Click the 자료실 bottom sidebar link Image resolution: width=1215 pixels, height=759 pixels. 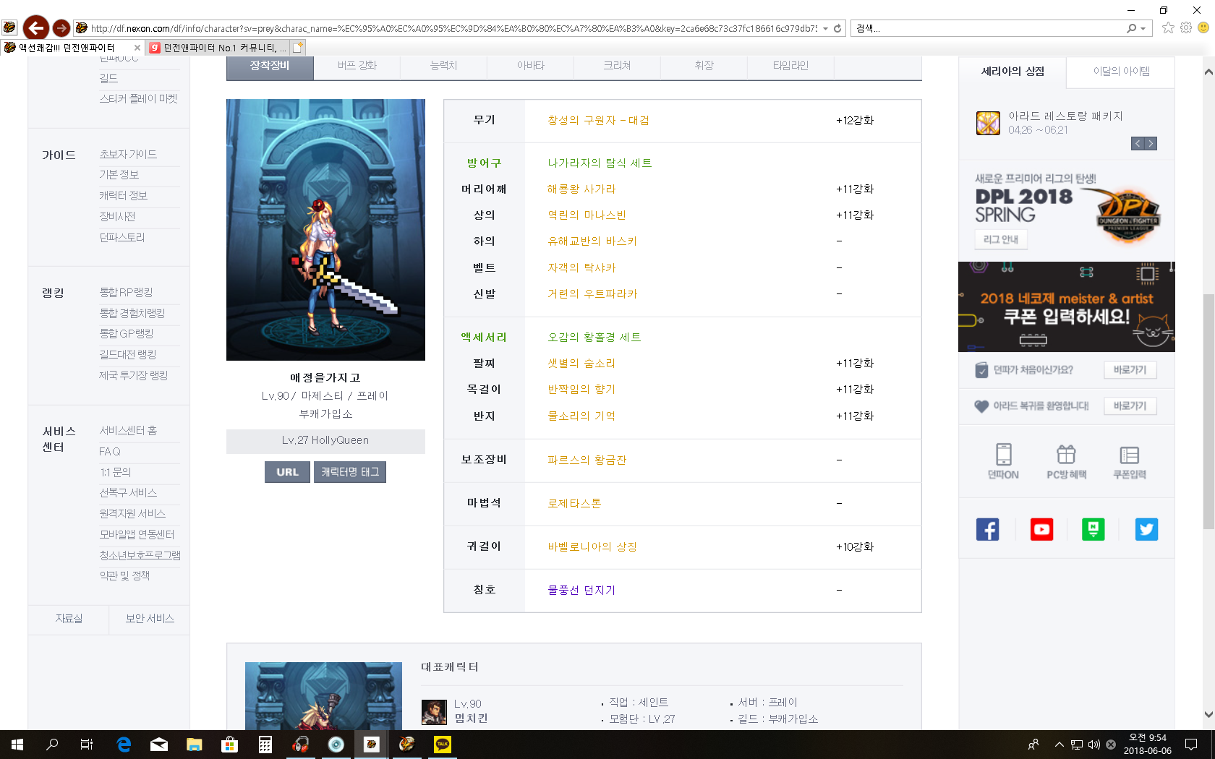tap(69, 619)
